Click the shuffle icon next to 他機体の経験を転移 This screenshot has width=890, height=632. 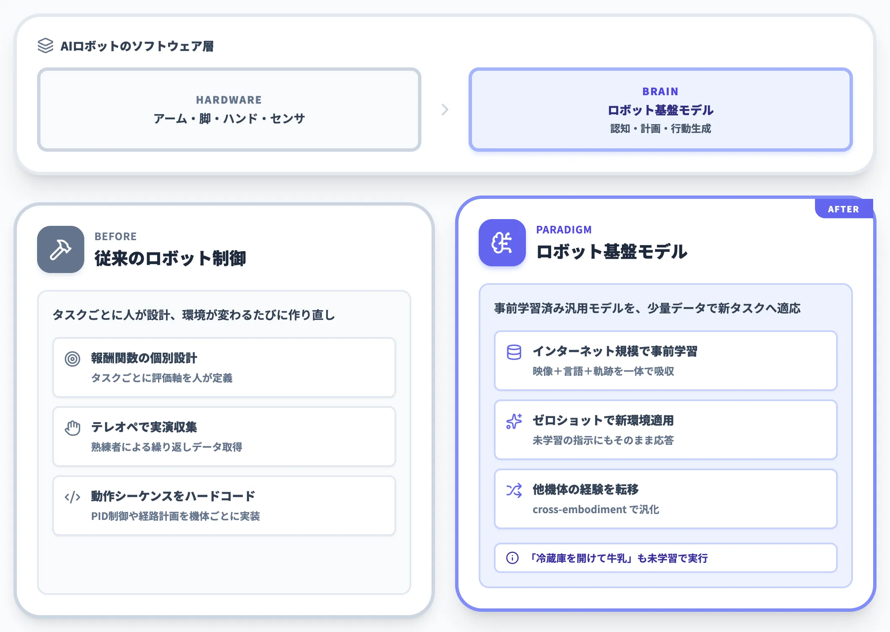click(x=514, y=490)
